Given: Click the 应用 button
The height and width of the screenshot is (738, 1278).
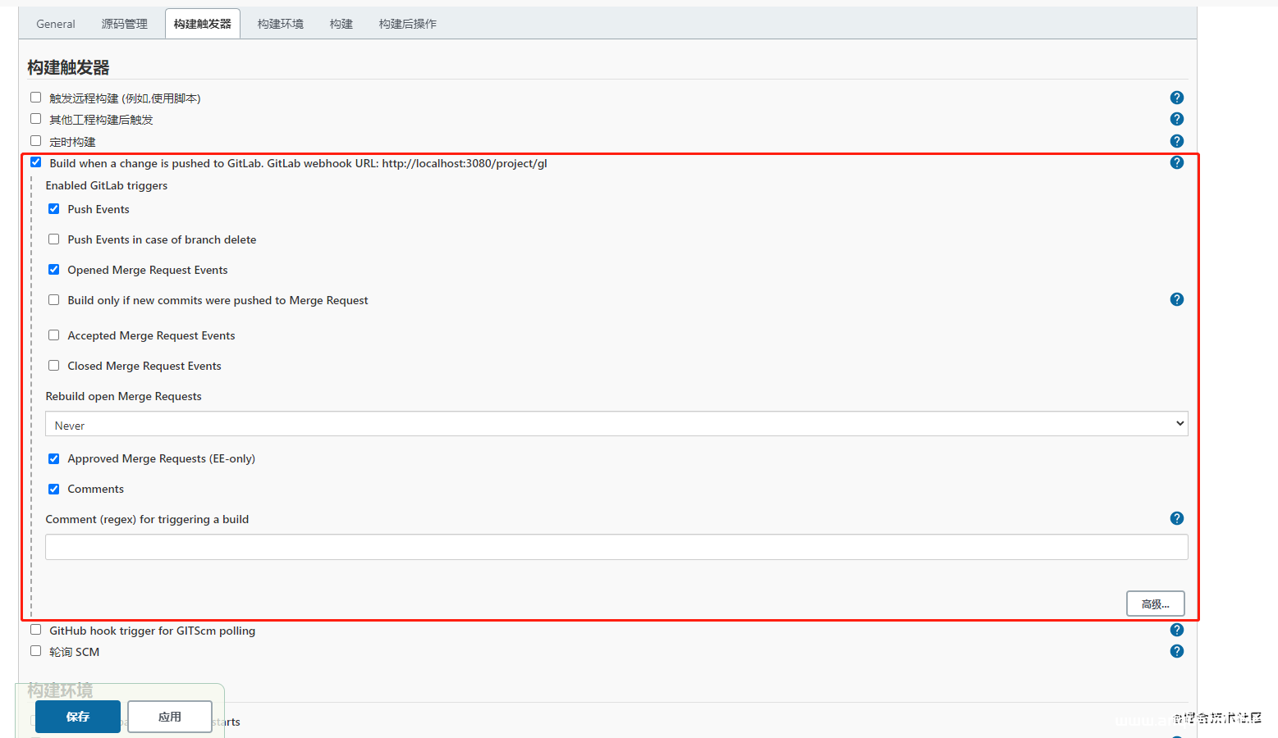Looking at the screenshot, I should coord(170,716).
